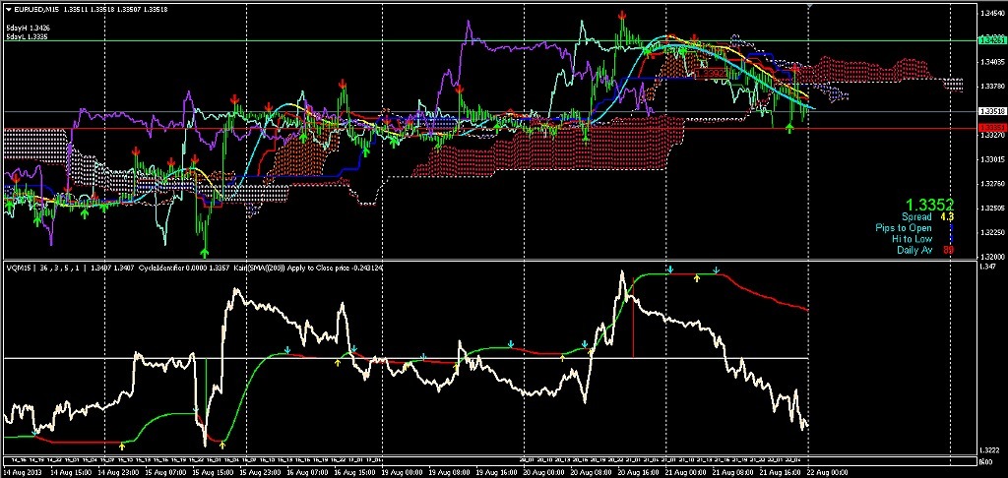1008x478 pixels.
Task: Click the red-boxed 1.3392 price label on chart
Action: click(711, 75)
